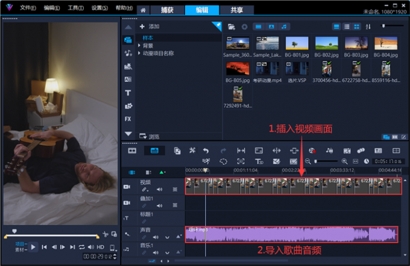Open the Transitions (AB) library icon
This screenshot has width=410, height=266.
(x=128, y=79)
